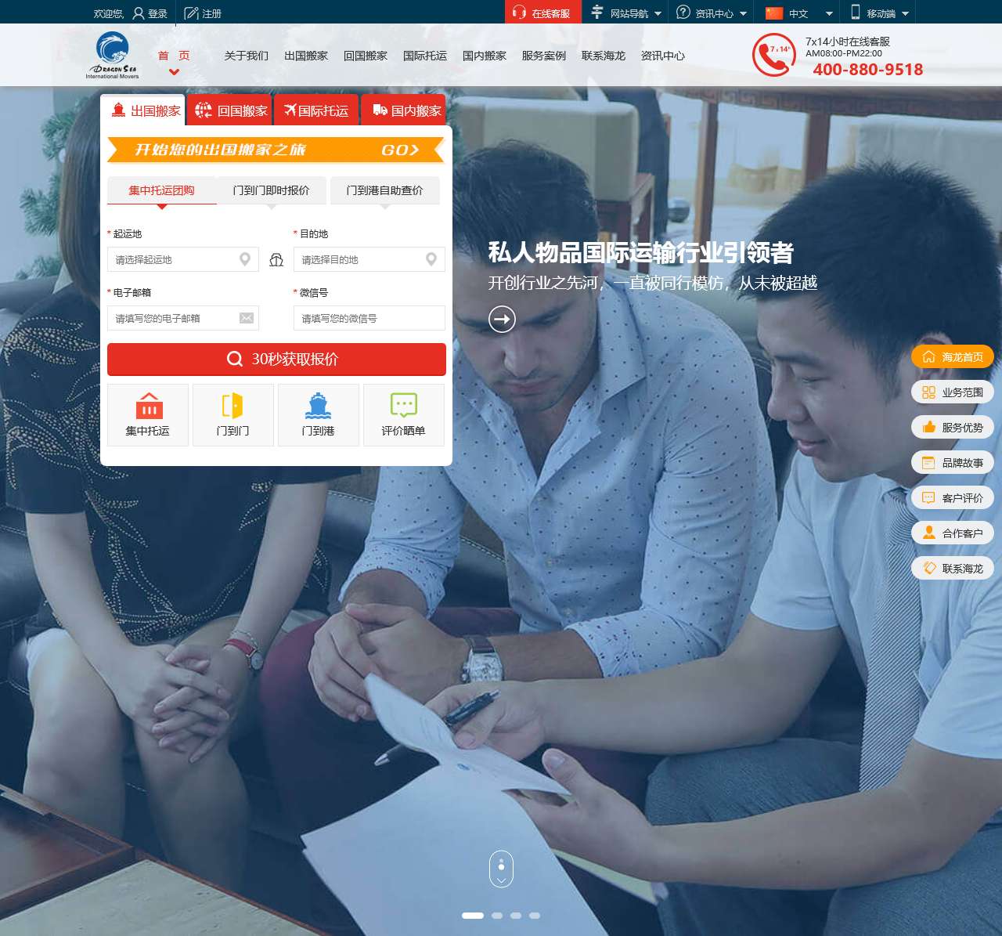
Task: Open 门到港 door-to-port tile
Action: (319, 415)
